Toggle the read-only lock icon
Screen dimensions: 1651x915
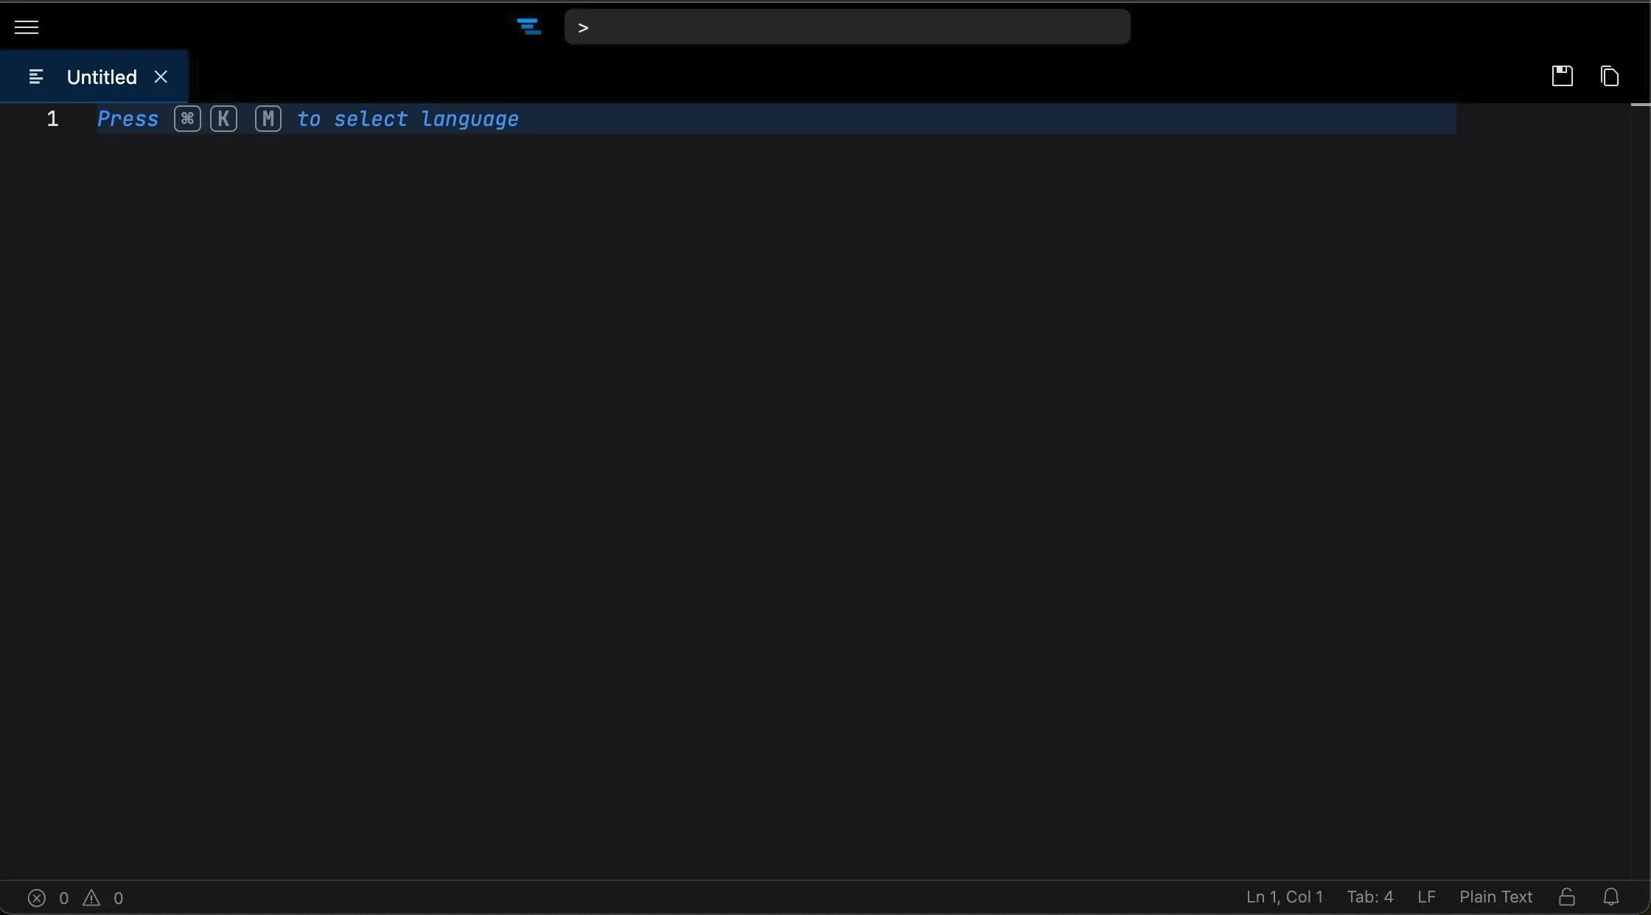[1567, 897]
